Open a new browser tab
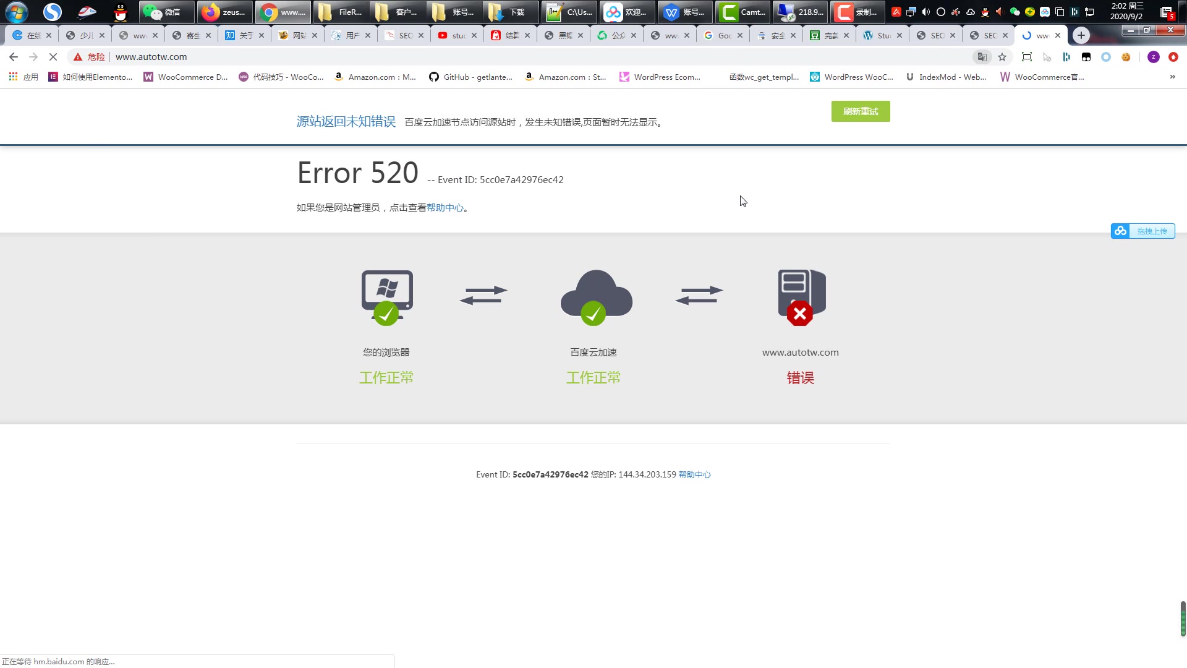 click(1081, 35)
